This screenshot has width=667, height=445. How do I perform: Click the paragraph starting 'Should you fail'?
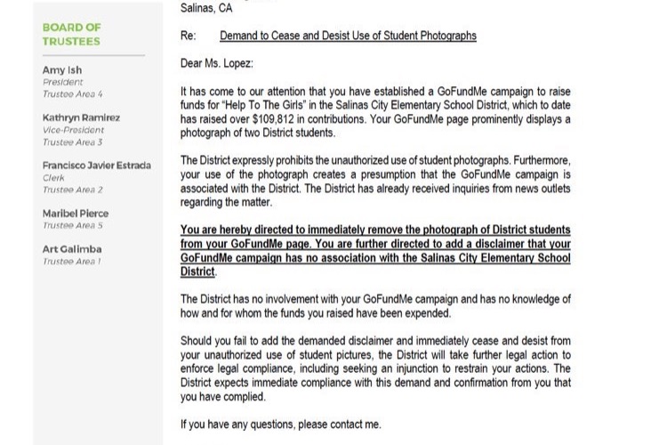coord(375,368)
